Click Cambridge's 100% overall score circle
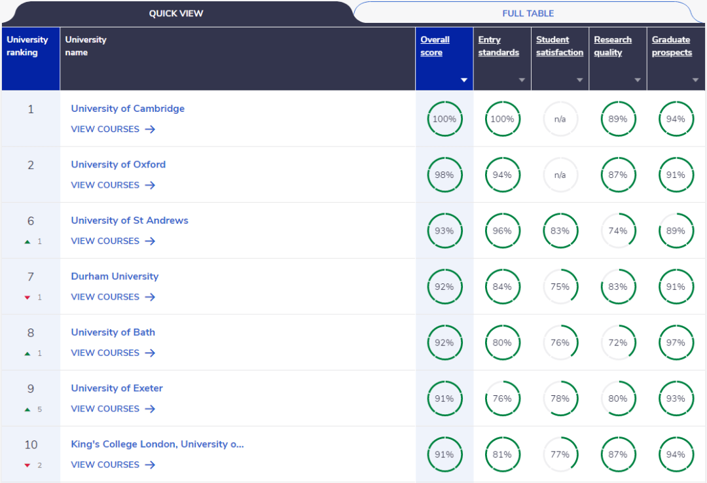The height and width of the screenshot is (483, 707). (x=444, y=119)
